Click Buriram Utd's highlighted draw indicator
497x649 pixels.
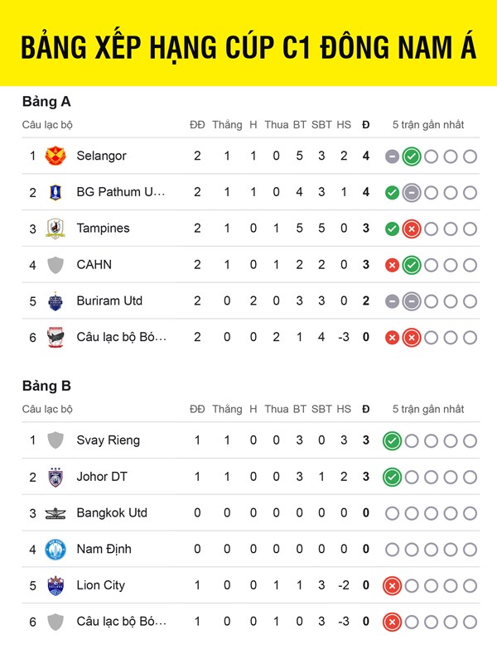coord(411,302)
